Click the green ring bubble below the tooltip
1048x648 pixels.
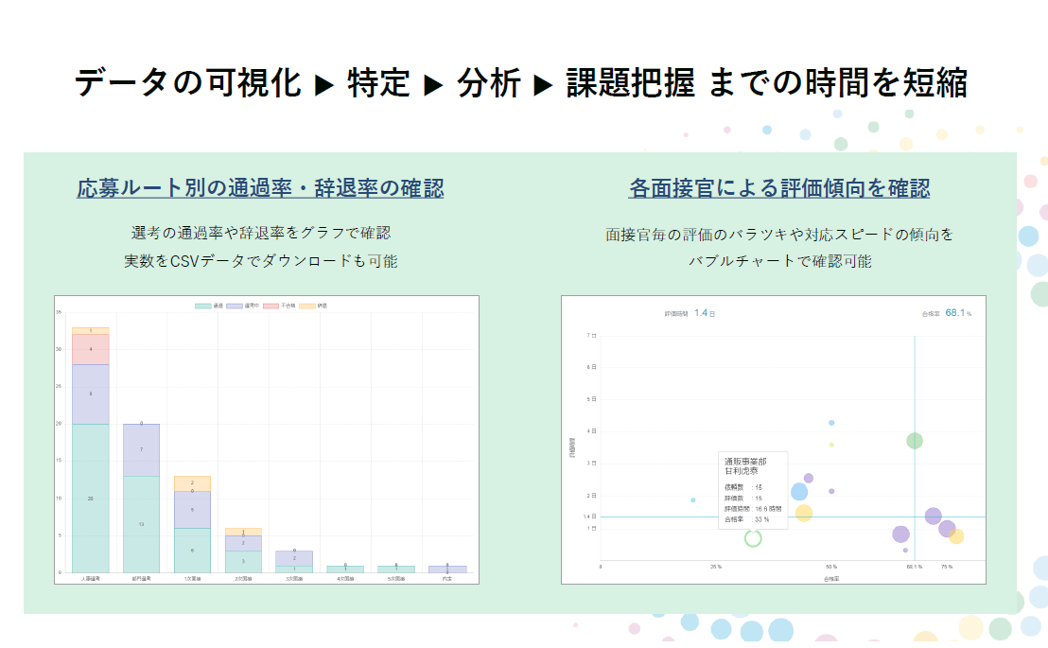pos(753,537)
